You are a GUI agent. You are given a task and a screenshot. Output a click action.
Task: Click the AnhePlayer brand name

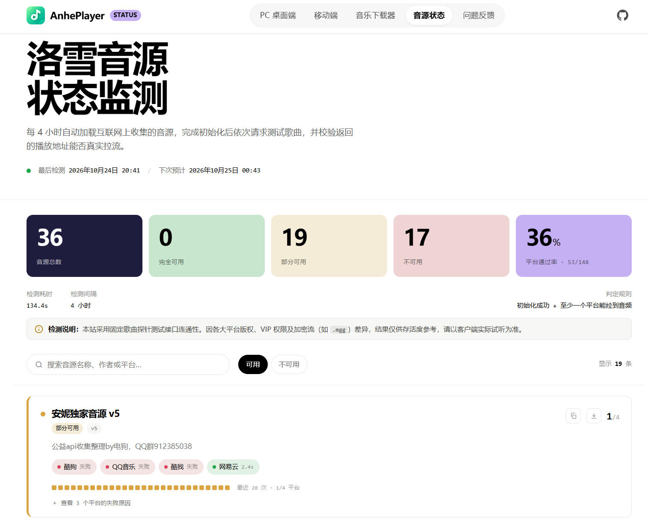(77, 16)
